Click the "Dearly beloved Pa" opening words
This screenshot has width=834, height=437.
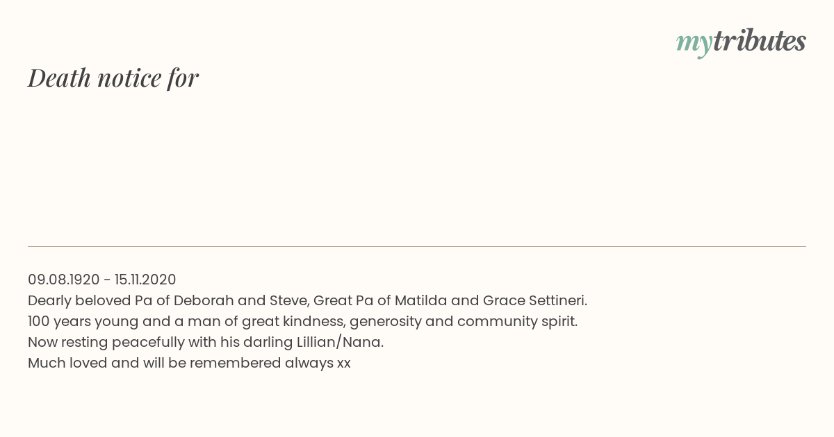point(85,300)
